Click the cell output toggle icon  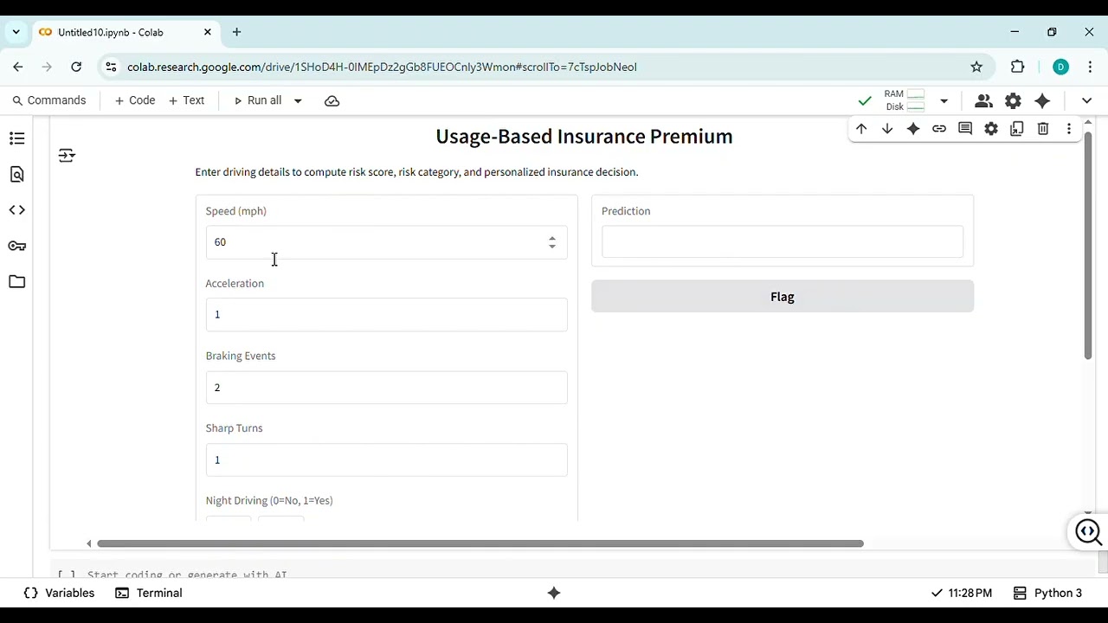[x=67, y=156]
